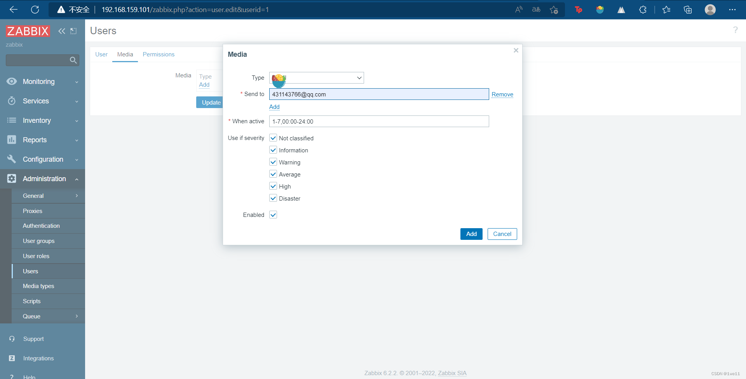This screenshot has height=379, width=746.
Task: Click the blue Add button in dialog
Action: (471, 234)
